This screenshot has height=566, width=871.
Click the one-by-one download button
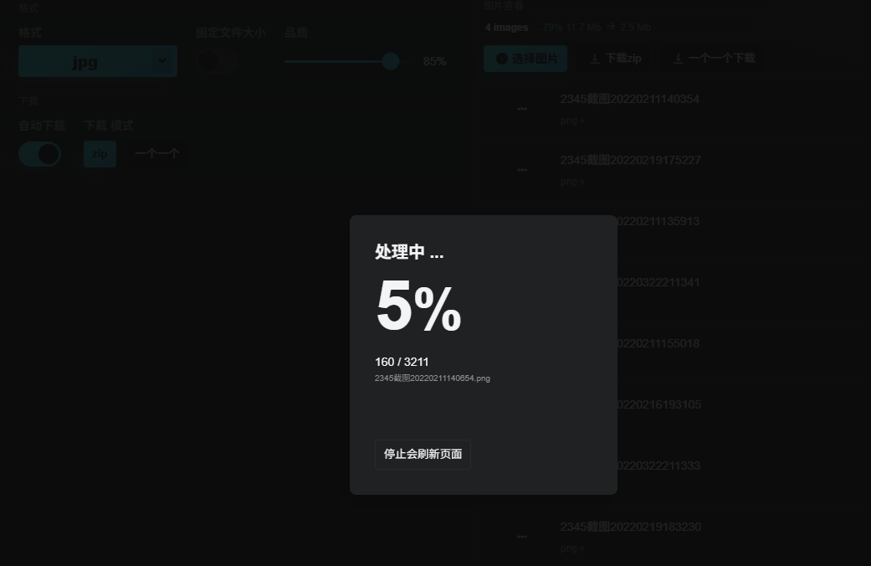click(713, 59)
